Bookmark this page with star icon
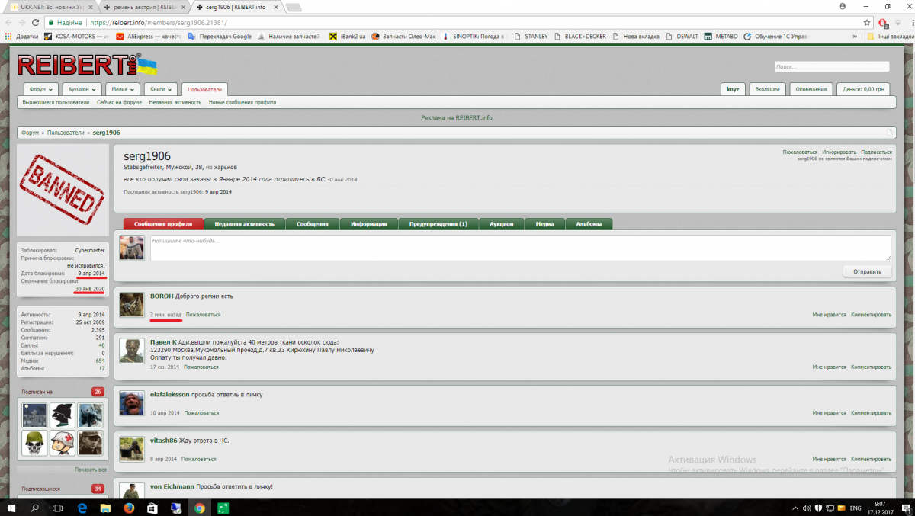Image resolution: width=915 pixels, height=516 pixels. 867,22
